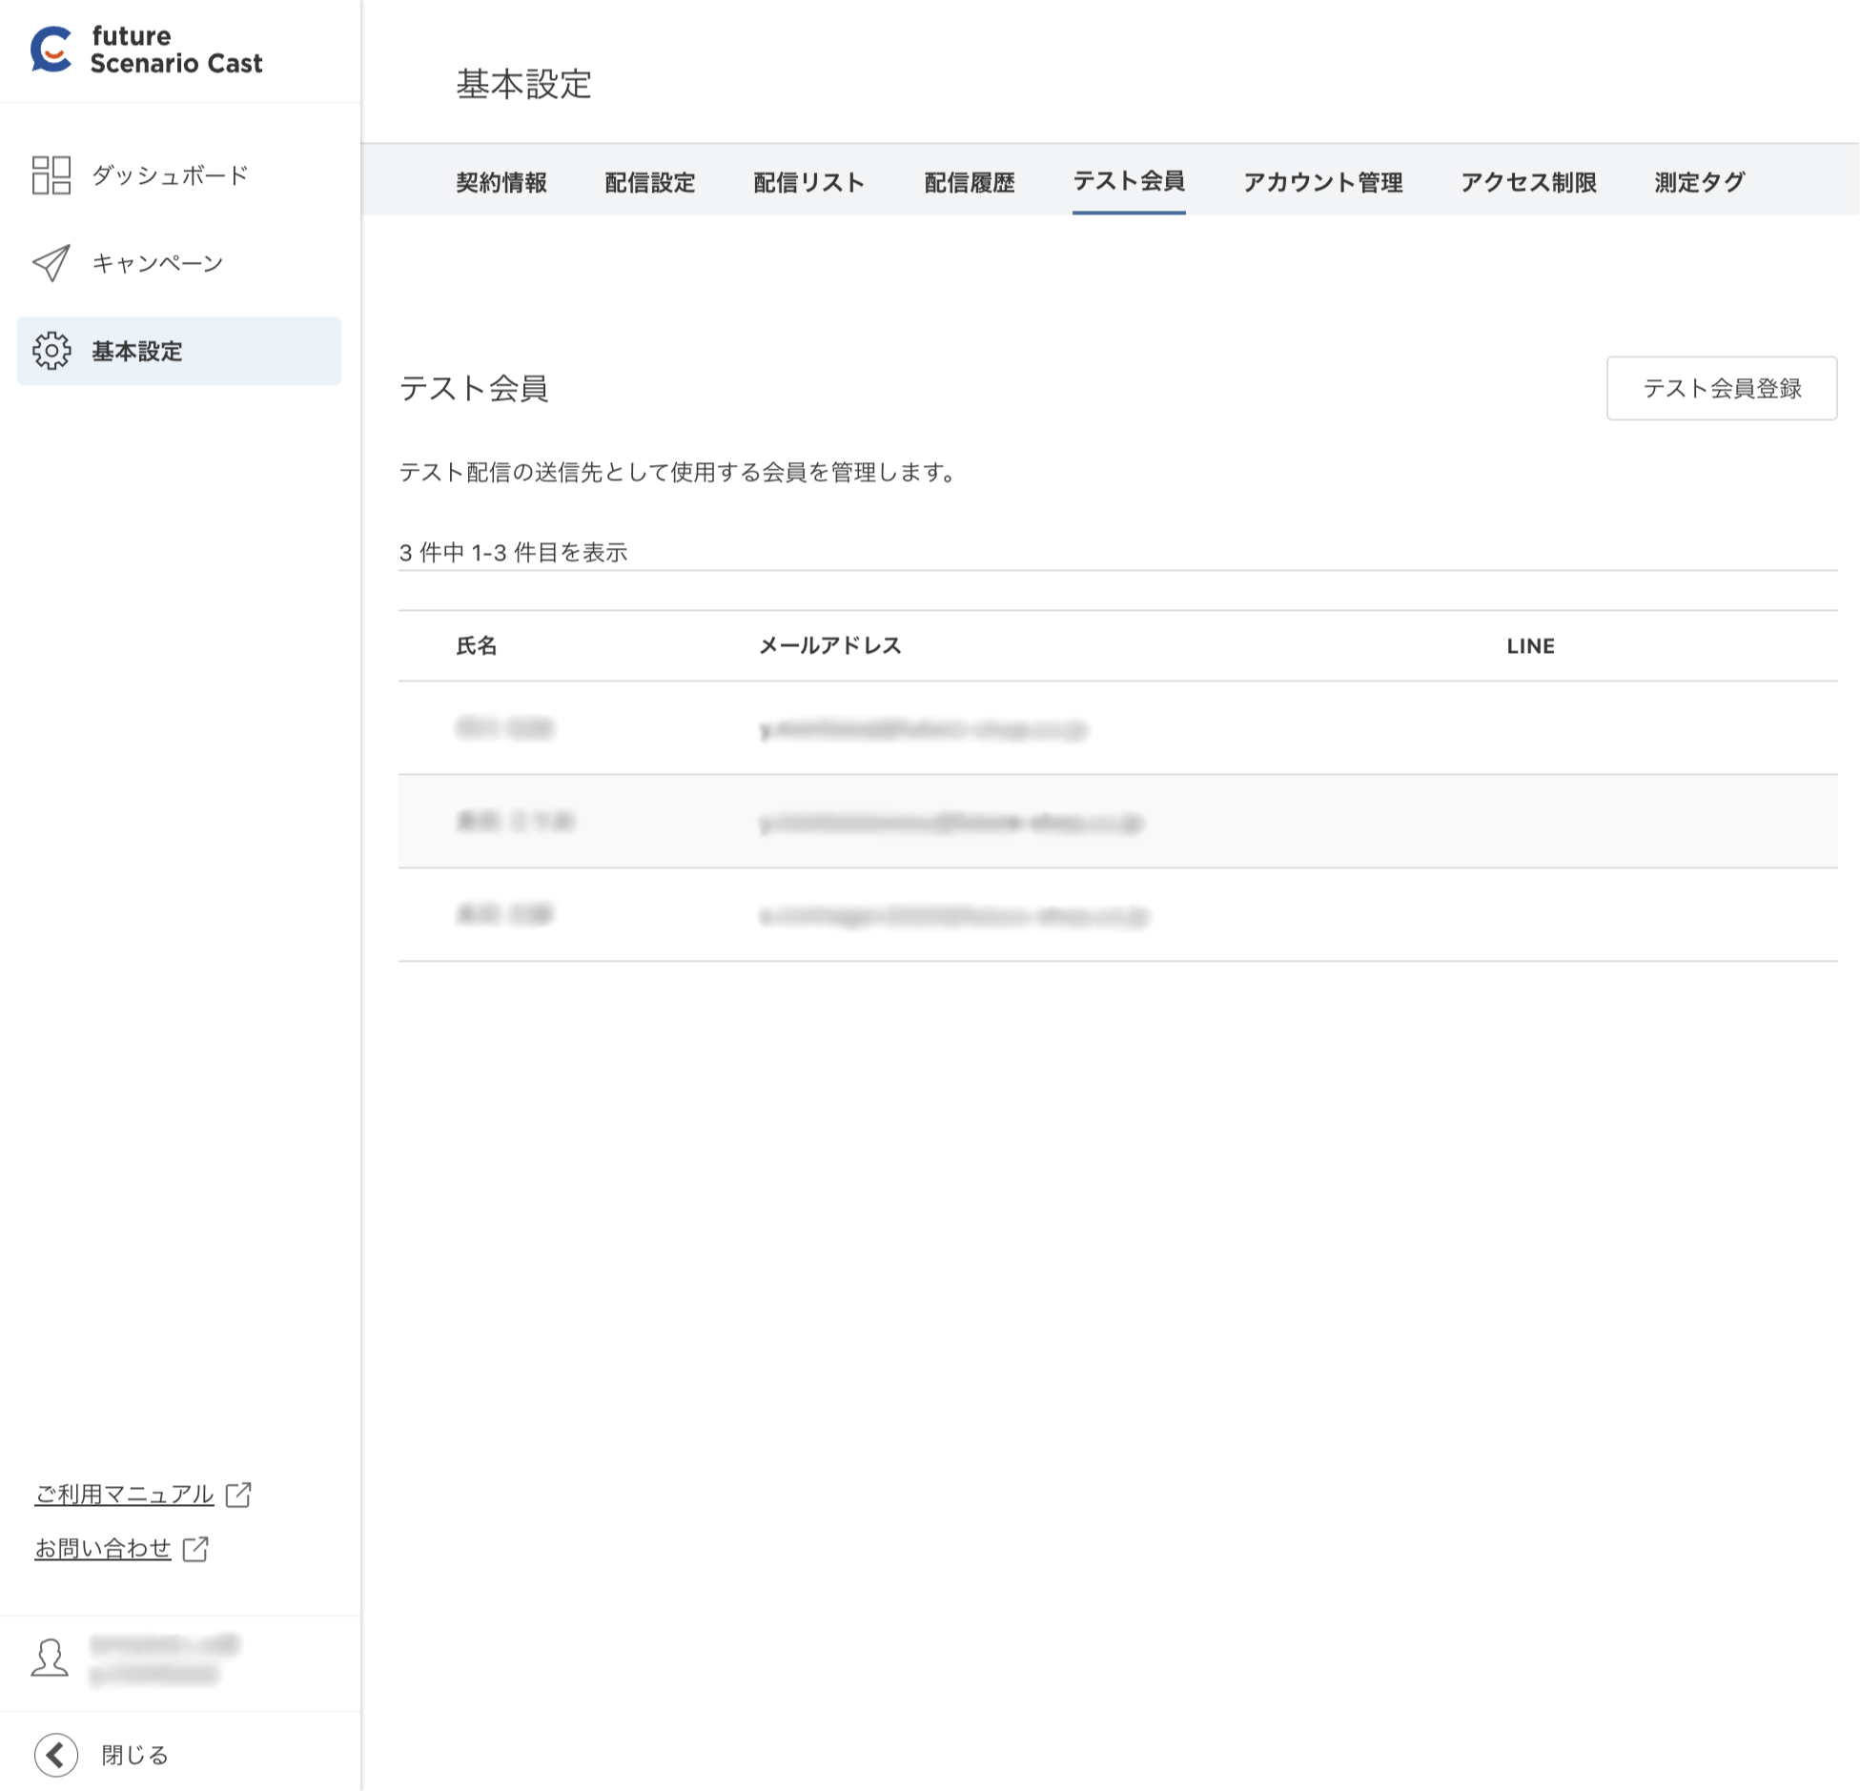This screenshot has height=1791, width=1860.
Task: Click the external link icon next to お問い合わせ
Action: 196,1549
